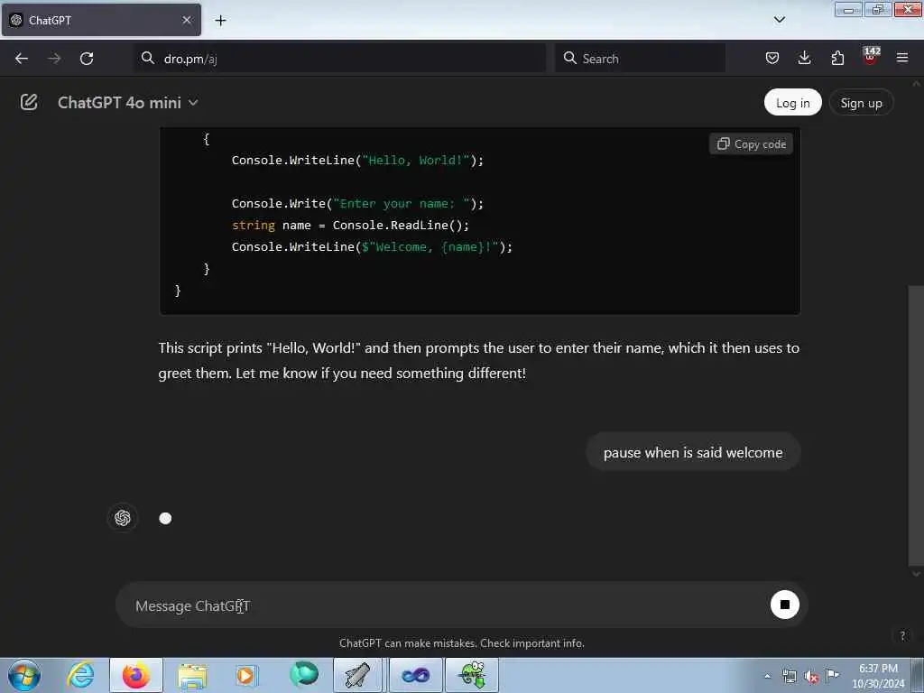Click the muted volume tray icon
The height and width of the screenshot is (693, 924).
[811, 677]
